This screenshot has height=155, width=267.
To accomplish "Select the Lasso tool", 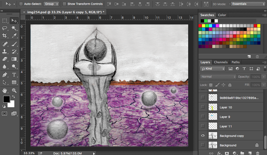I will click(5, 28).
